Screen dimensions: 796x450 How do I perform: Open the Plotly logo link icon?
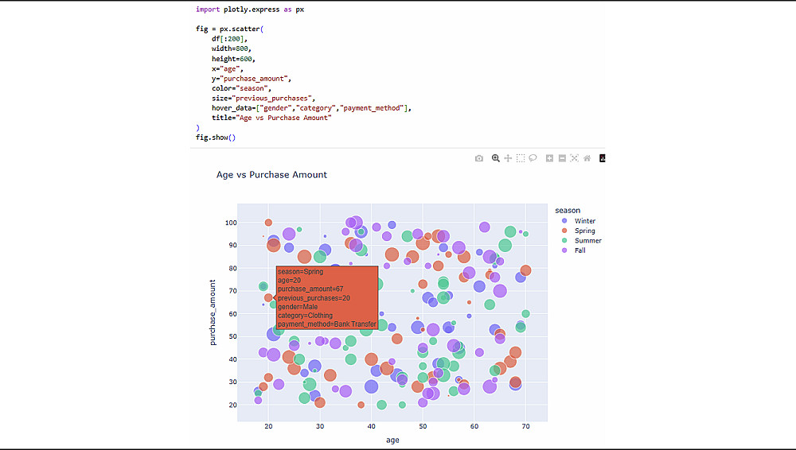(603, 158)
